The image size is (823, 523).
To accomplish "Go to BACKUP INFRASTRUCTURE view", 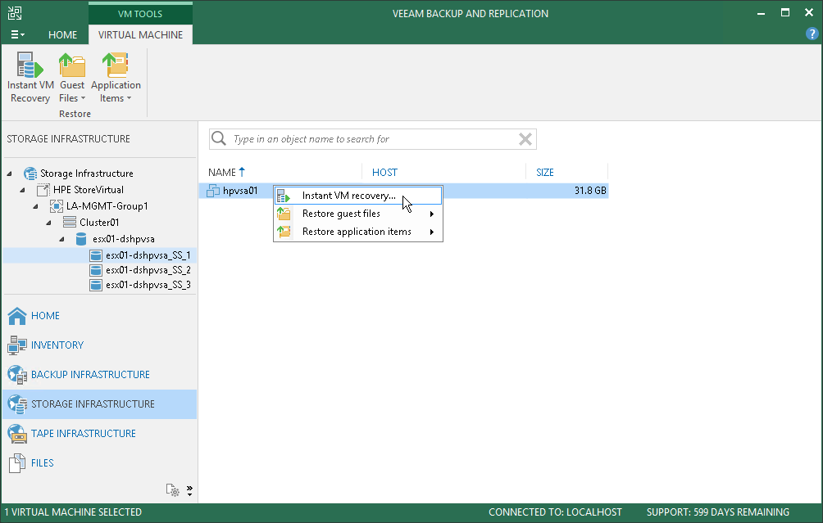I will coord(99,374).
